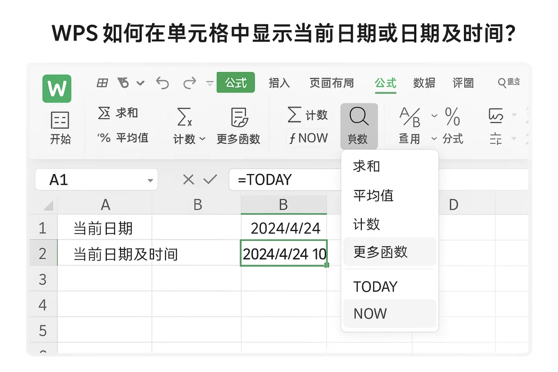Screen dimensions: 558x372
Task: Expand the chevron next to 计数
Action: tap(202, 139)
